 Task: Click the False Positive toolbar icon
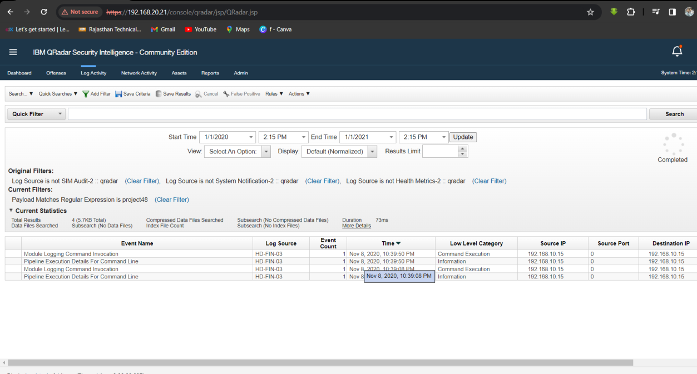point(226,94)
